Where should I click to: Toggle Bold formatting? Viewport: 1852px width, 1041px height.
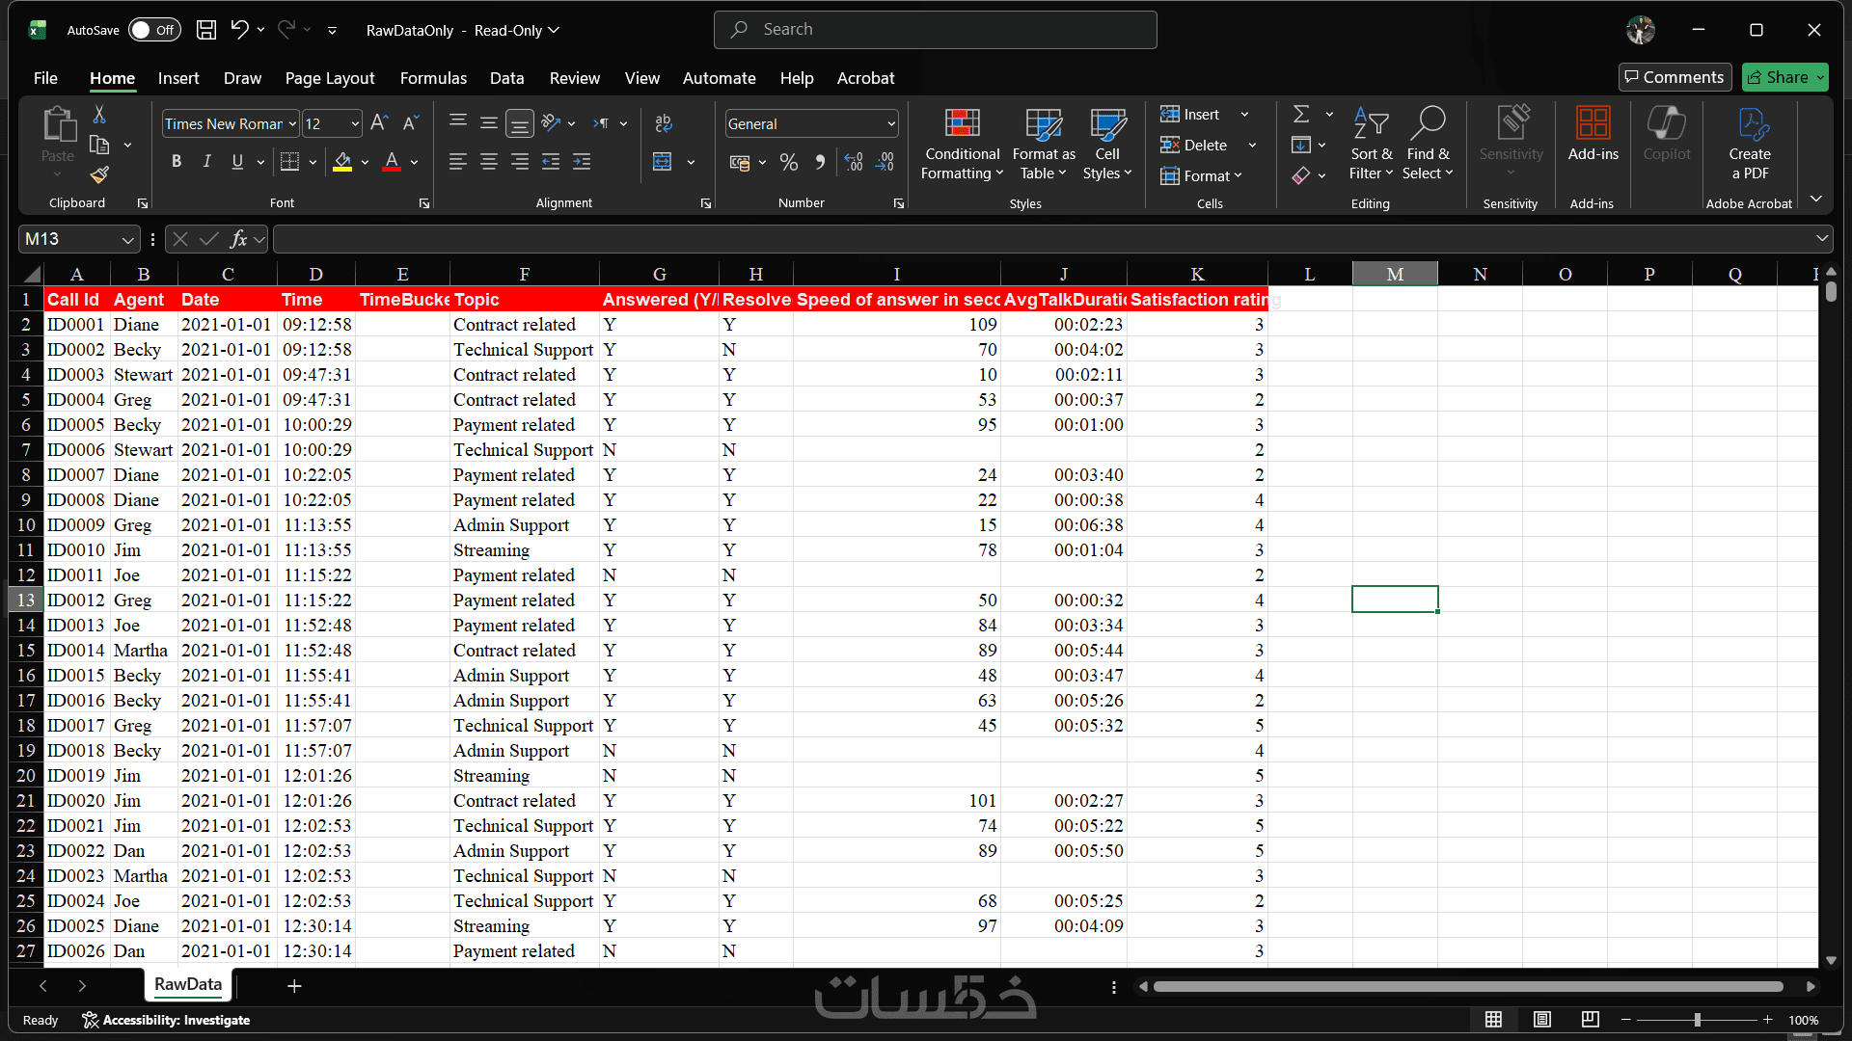point(177,162)
